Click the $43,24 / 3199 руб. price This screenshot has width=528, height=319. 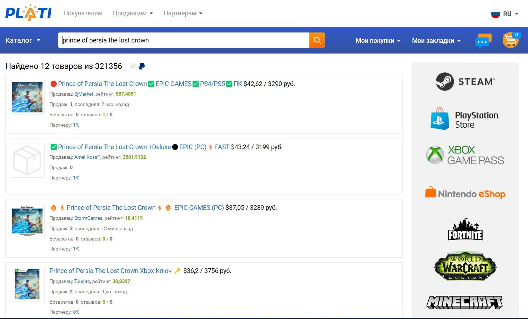point(257,147)
